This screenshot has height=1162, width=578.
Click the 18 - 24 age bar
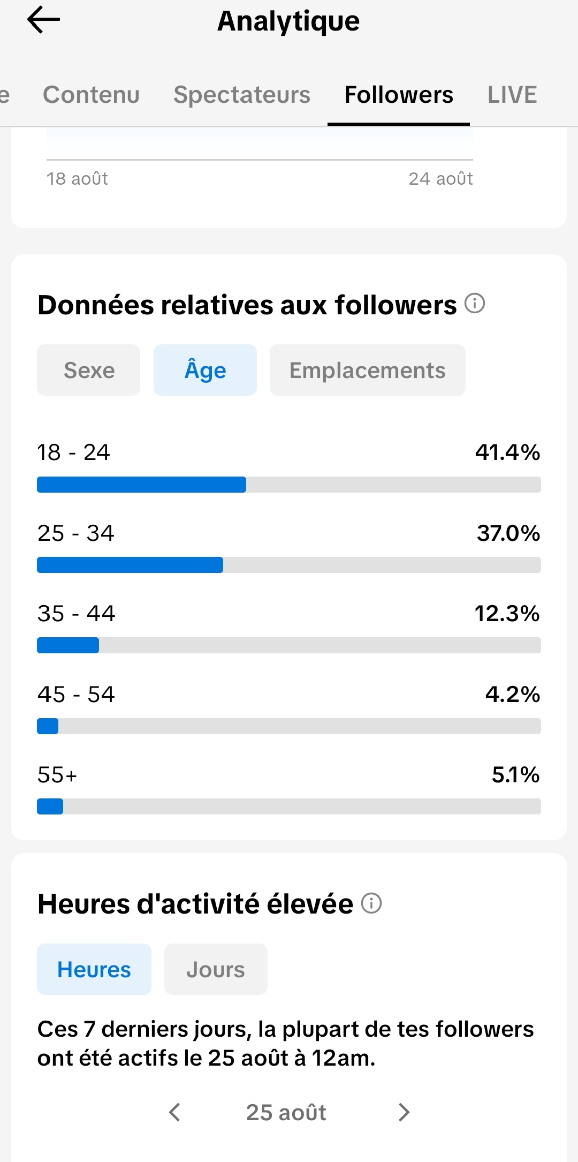(x=289, y=485)
